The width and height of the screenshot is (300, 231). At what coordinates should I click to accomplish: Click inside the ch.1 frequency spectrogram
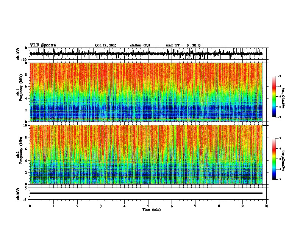[146, 92]
